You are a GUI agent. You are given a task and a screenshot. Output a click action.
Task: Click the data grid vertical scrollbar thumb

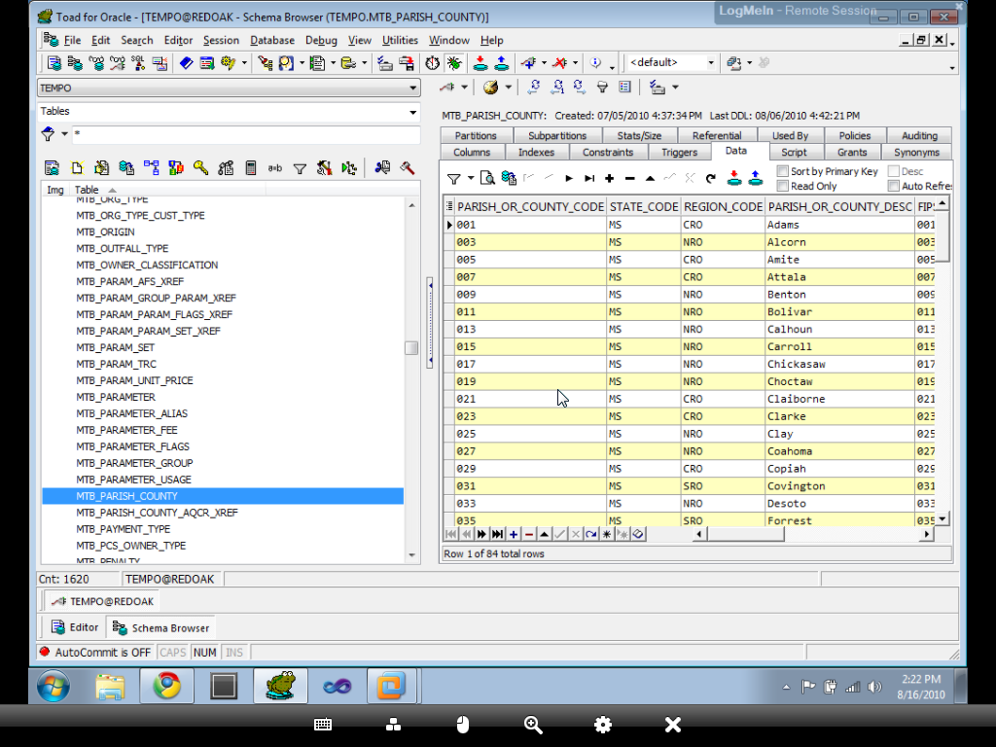click(943, 237)
